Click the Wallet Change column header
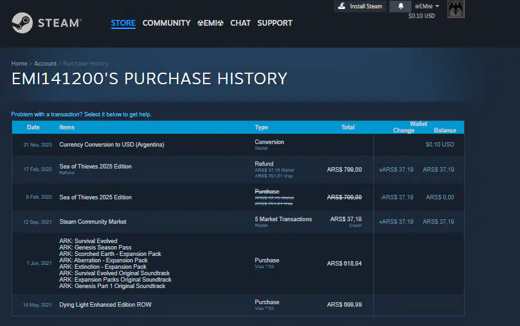 (x=404, y=131)
